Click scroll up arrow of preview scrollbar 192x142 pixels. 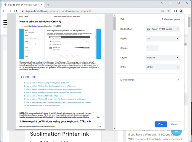(114, 15)
